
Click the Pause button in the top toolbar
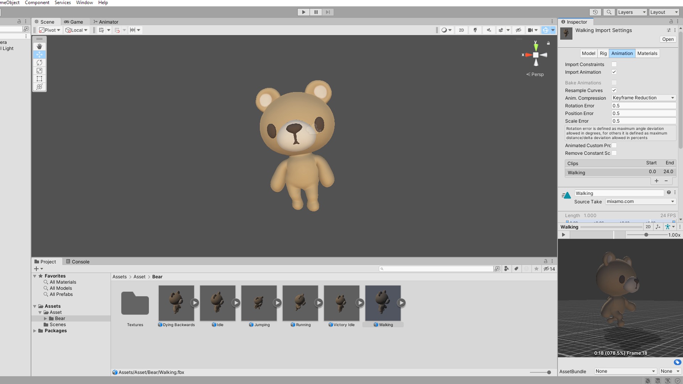[x=316, y=12]
